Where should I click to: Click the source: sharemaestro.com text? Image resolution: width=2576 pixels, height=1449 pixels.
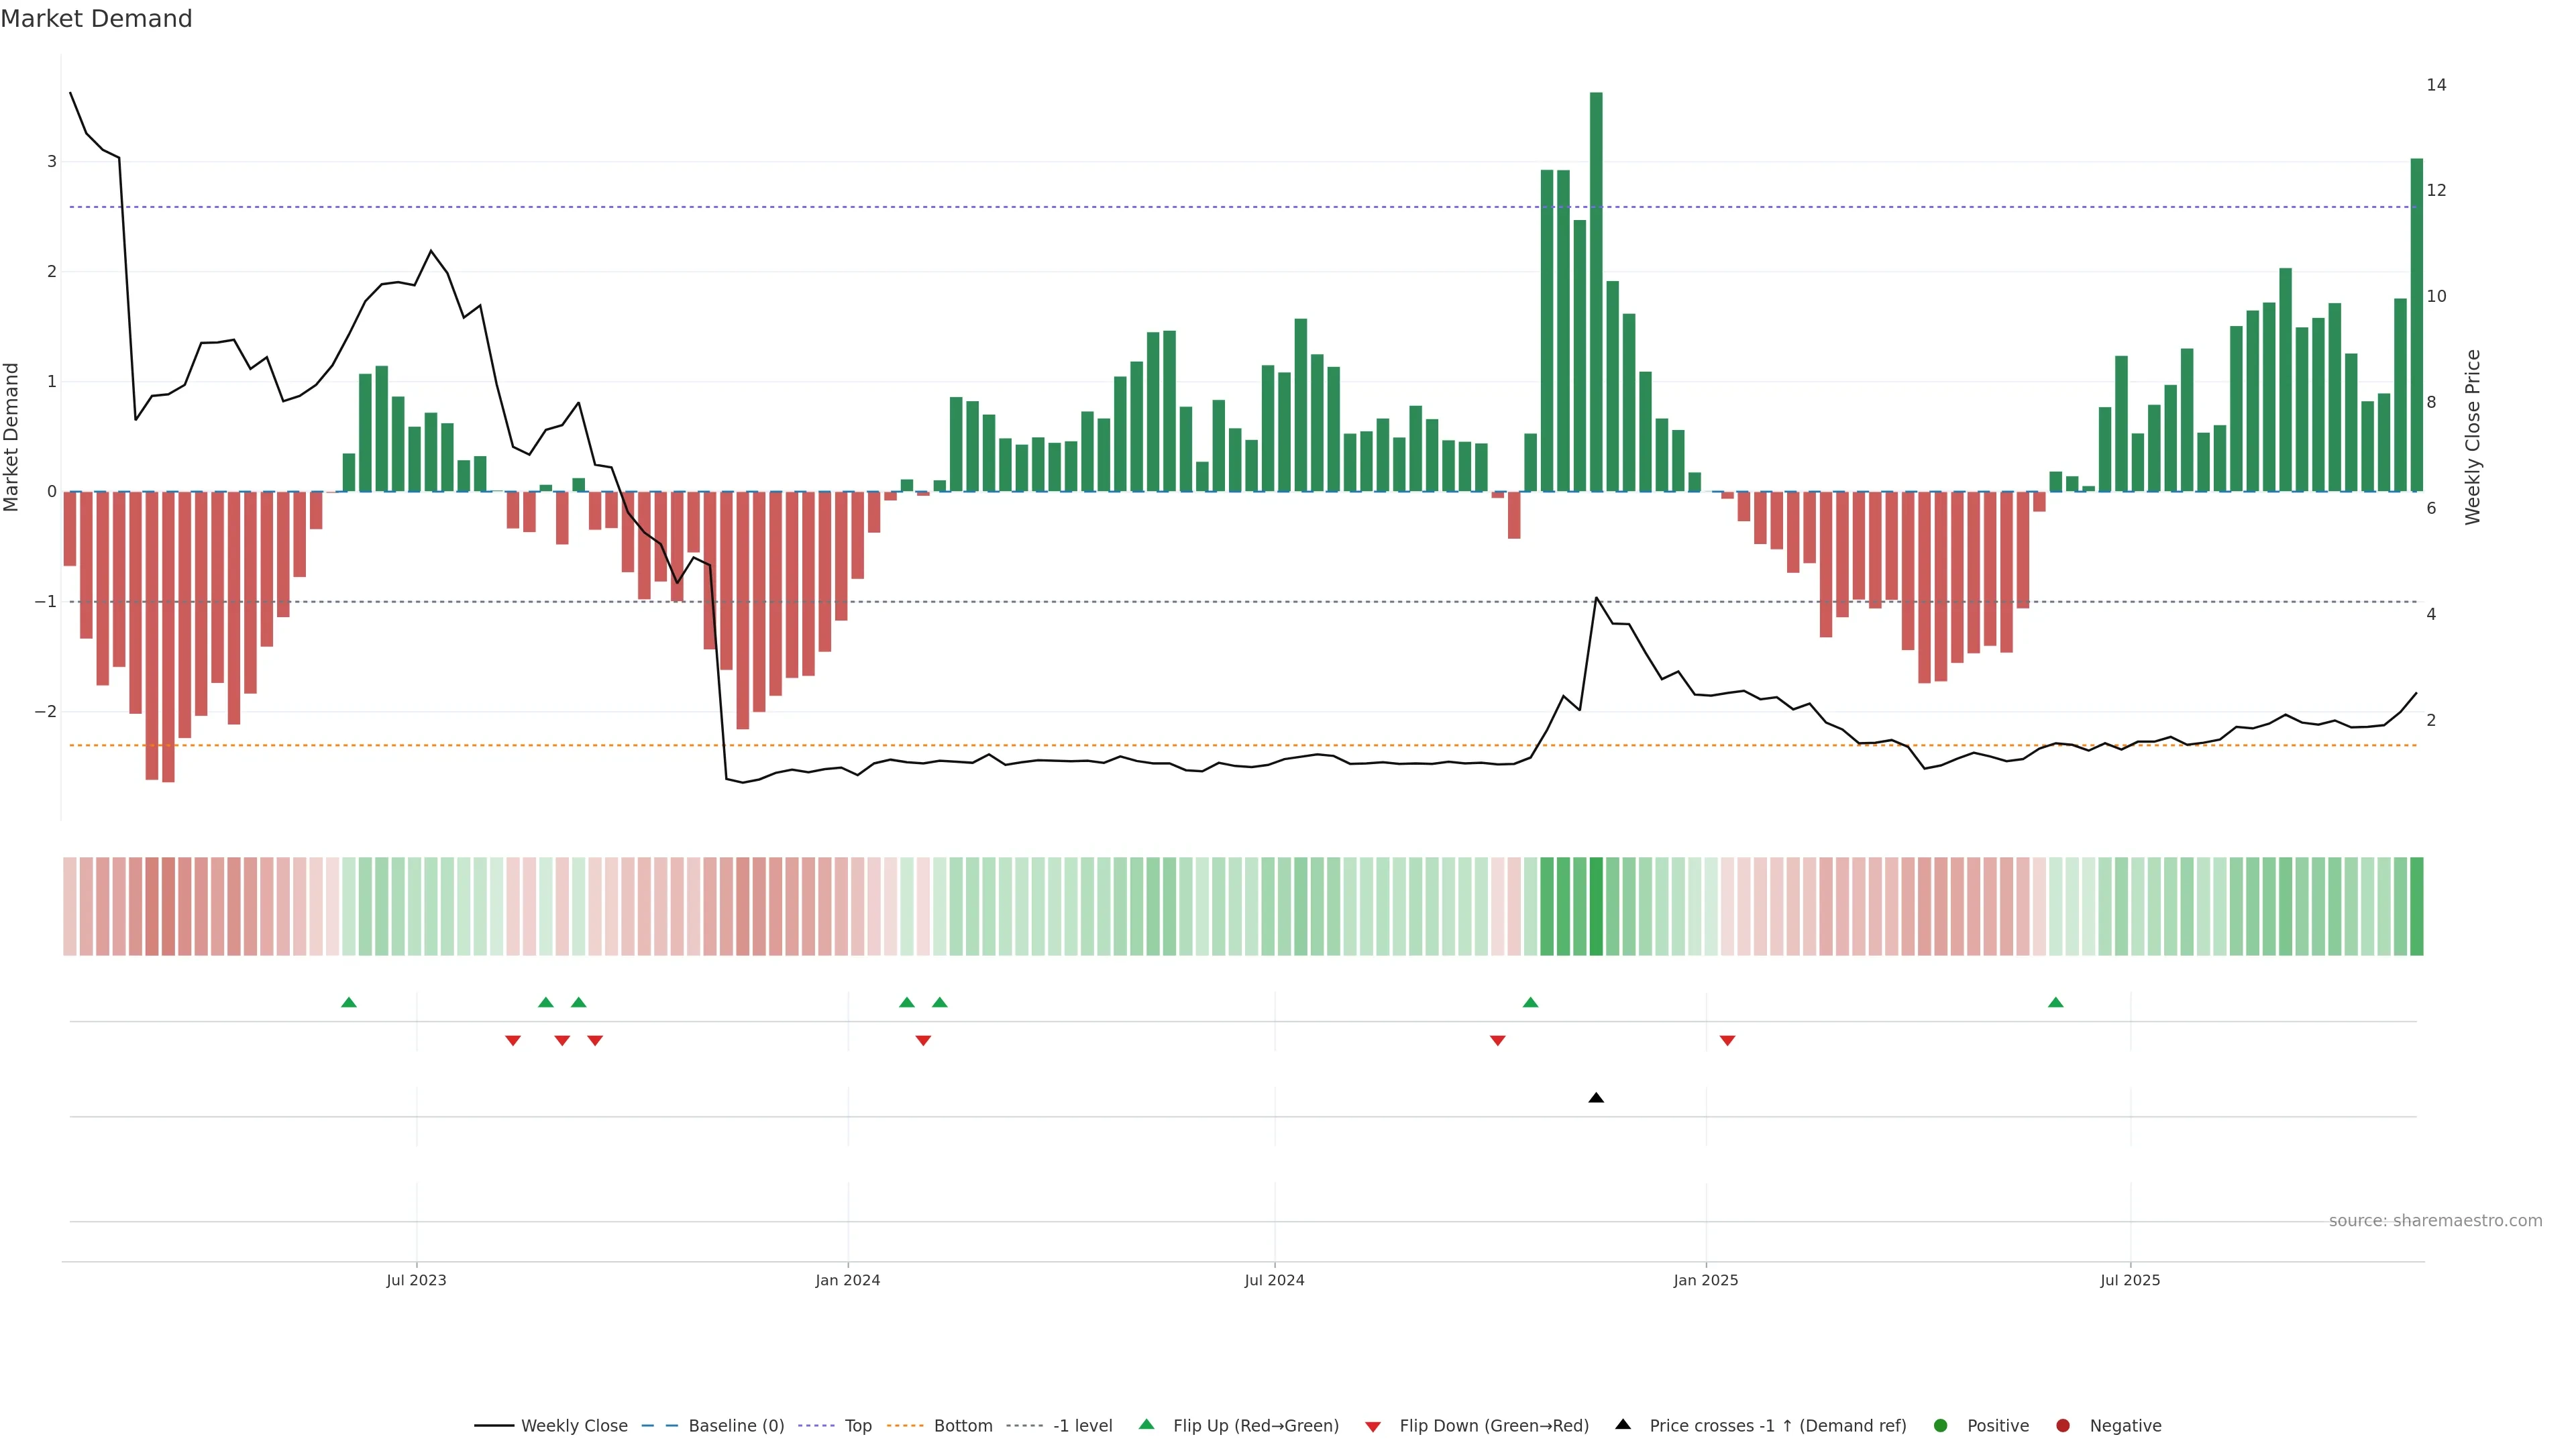point(2435,1221)
